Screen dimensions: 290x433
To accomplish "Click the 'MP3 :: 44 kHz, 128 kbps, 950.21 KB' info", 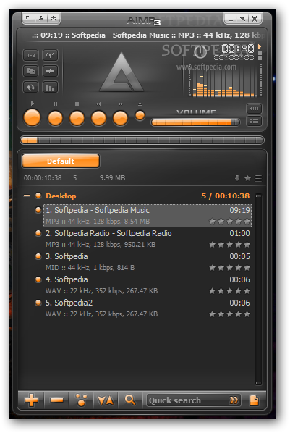I will pos(101,245).
